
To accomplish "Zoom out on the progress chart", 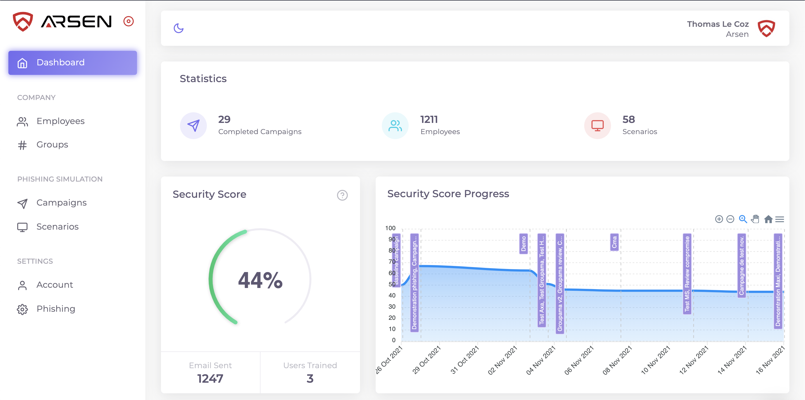I will [x=731, y=219].
